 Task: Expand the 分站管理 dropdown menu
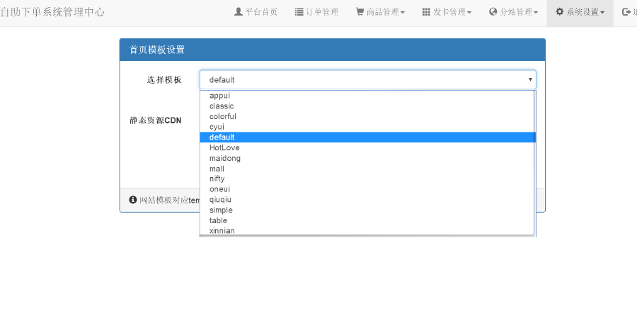[514, 12]
